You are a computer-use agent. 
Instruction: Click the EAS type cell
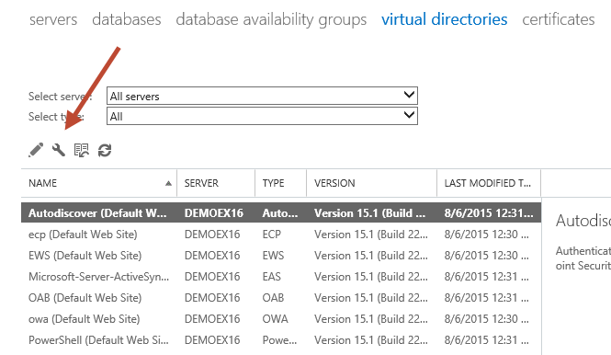pos(272,277)
